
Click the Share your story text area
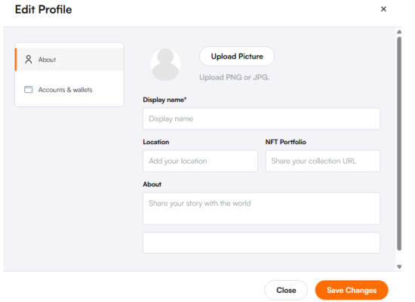pos(261,208)
